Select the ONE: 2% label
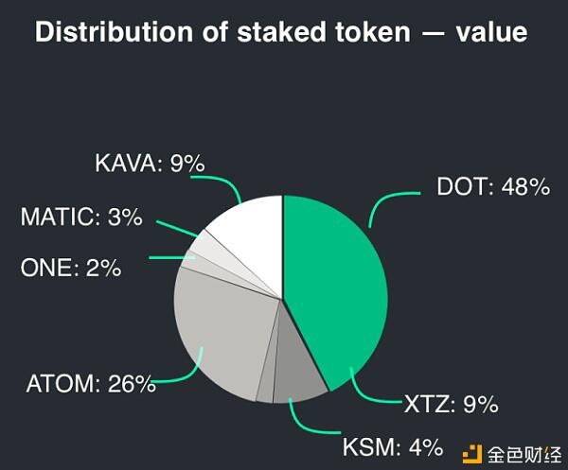Screen dimensions: 568x470 click(71, 269)
